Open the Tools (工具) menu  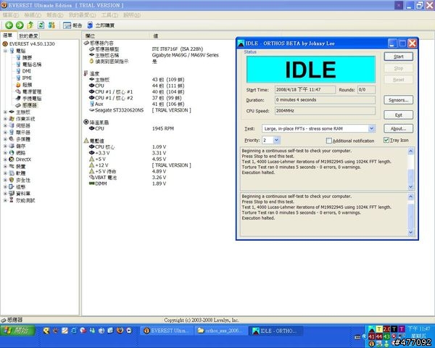coord(109,15)
